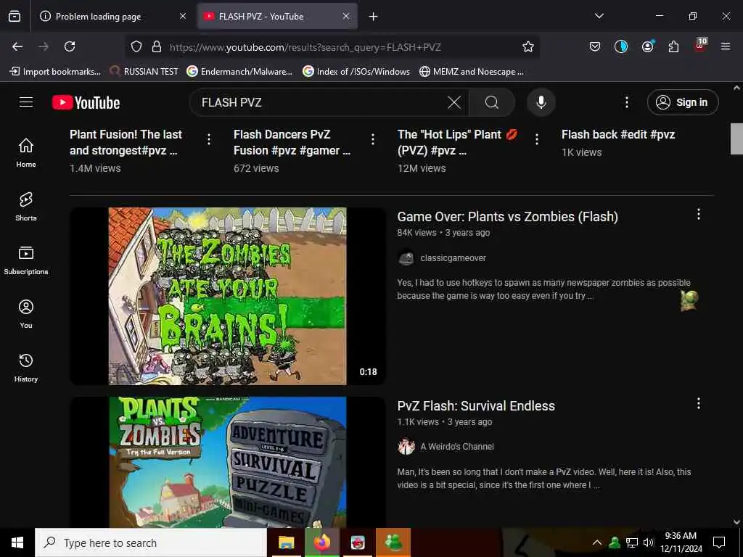Play the Plants vs Zombies menu thumbnail
This screenshot has width=743, height=557.
[227, 462]
